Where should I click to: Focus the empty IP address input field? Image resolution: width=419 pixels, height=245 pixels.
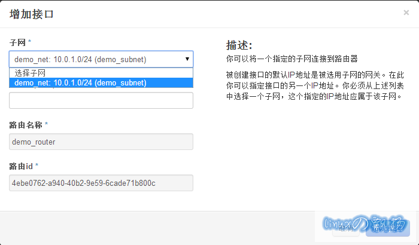[101, 100]
